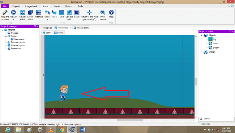Viewport: 235px width, 133px height.
Task: Open the Images bank document tab
Action: [x=81, y=28]
